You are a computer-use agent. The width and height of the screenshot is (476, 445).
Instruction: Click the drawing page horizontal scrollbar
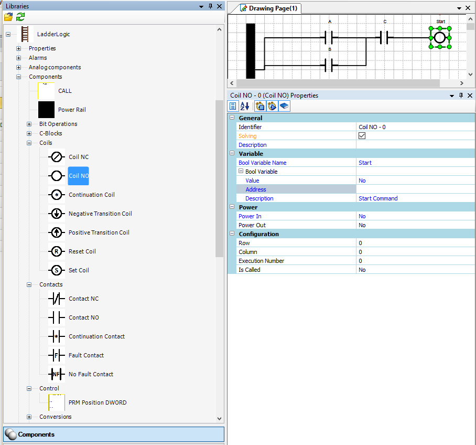(x=338, y=83)
